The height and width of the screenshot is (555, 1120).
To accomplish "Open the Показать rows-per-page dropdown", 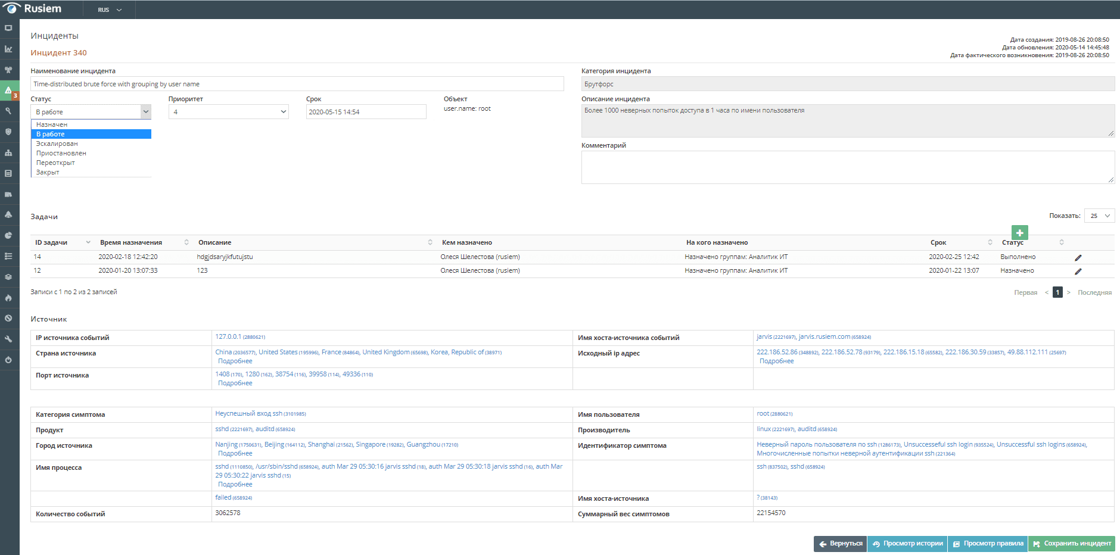I will pos(1099,216).
